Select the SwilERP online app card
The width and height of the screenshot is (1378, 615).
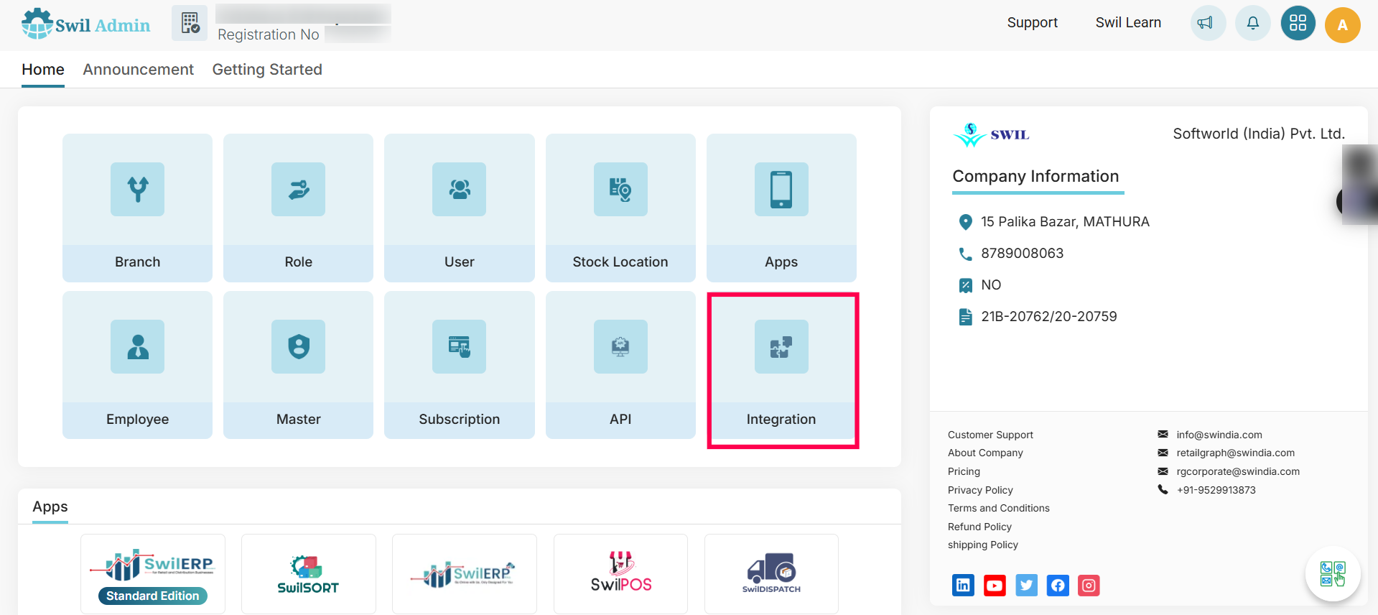pos(465,574)
